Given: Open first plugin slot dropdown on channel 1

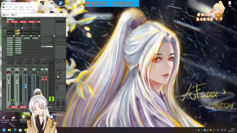Looking at the screenshot, I should [x=14, y=38].
